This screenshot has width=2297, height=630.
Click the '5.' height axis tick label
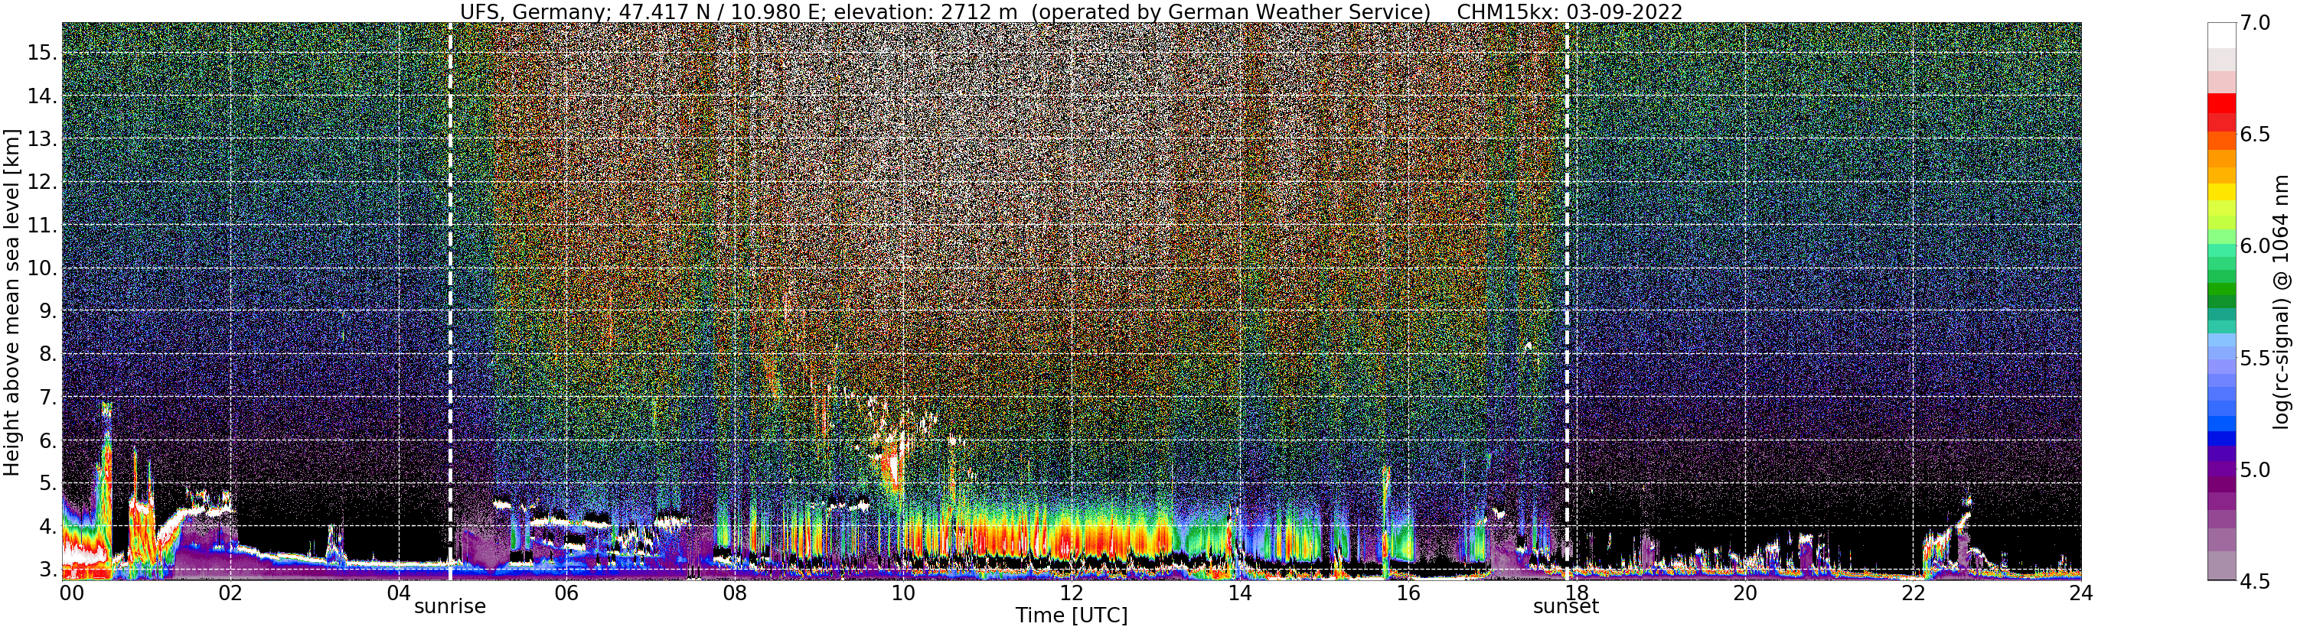point(48,484)
